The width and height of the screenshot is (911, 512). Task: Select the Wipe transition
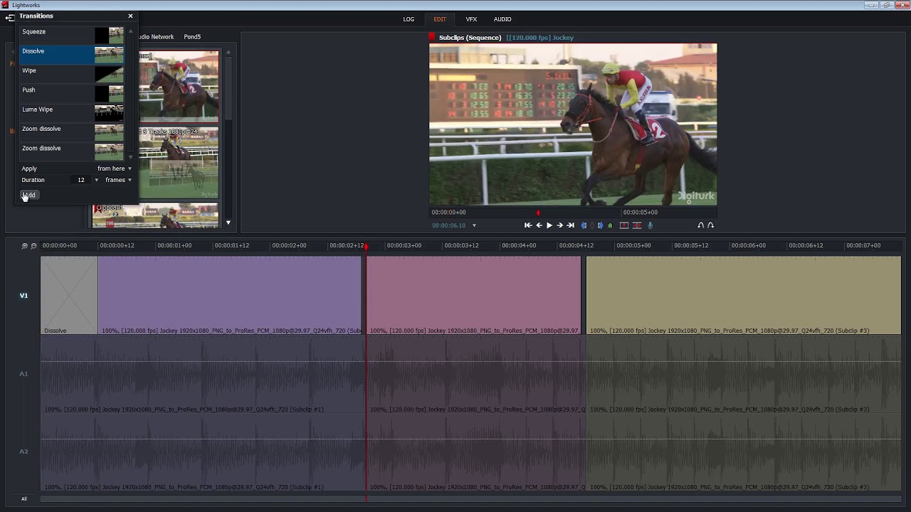[x=73, y=73]
